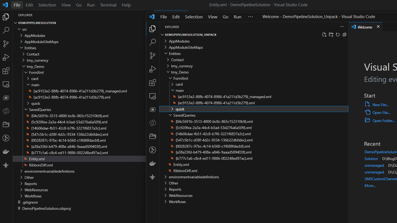
Task: Open the swirl Power Platform icon in back window
Action: [x=6, y=98]
